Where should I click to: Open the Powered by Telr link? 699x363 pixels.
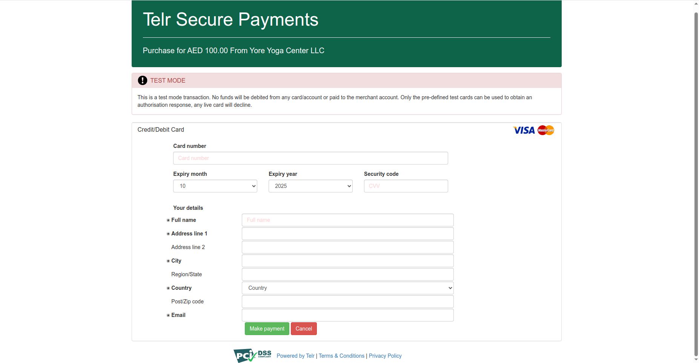coord(295,355)
